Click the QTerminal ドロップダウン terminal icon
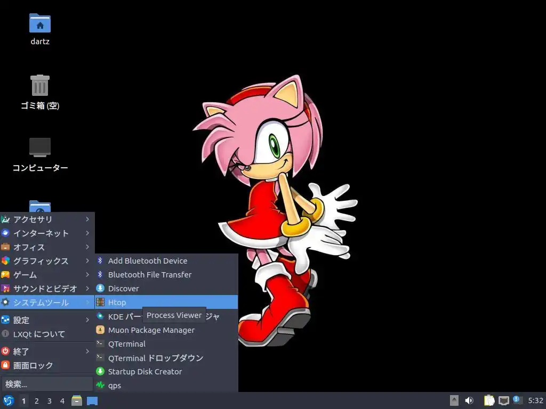546x409 pixels. point(100,357)
